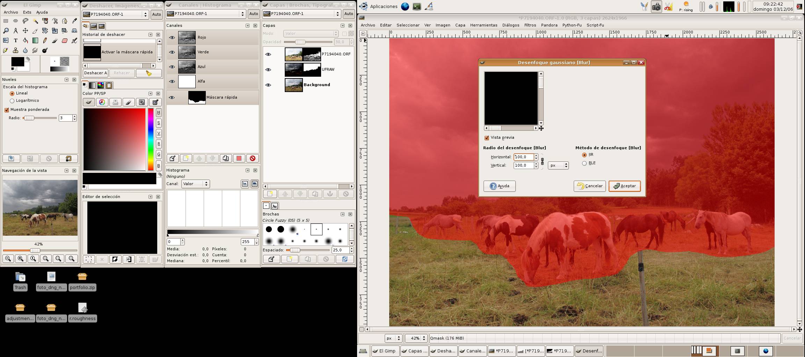805x357 pixels.
Task: Select the Move tool
Action: 26,31
